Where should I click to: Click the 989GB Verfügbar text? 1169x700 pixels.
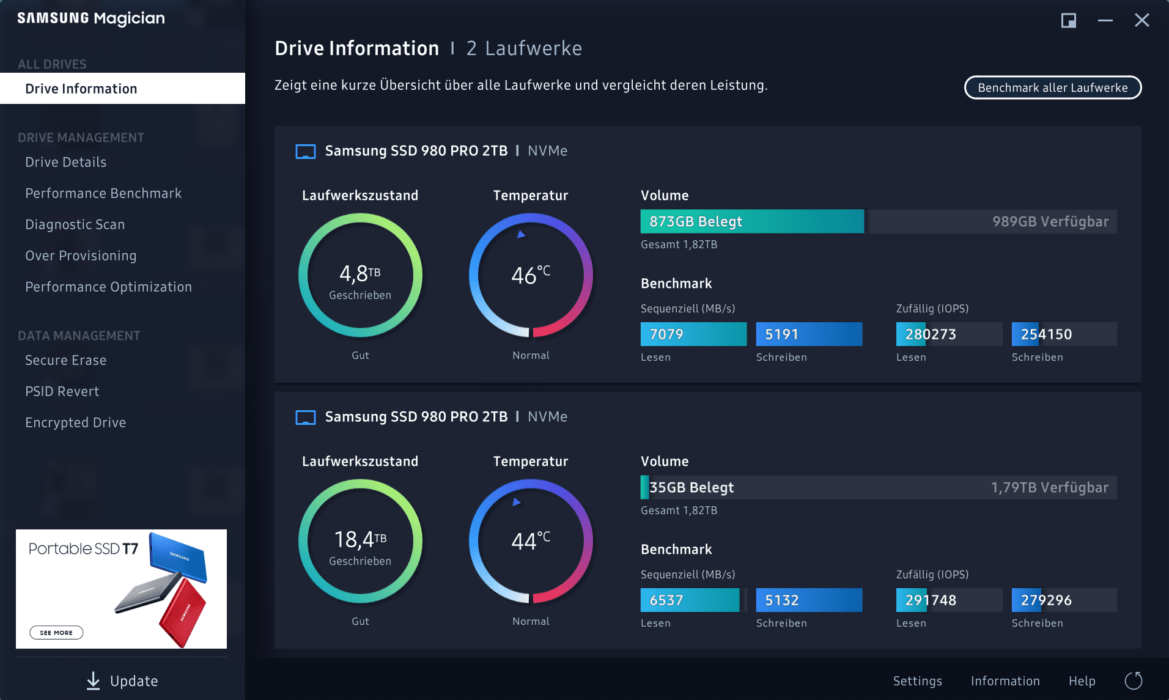(x=1050, y=221)
